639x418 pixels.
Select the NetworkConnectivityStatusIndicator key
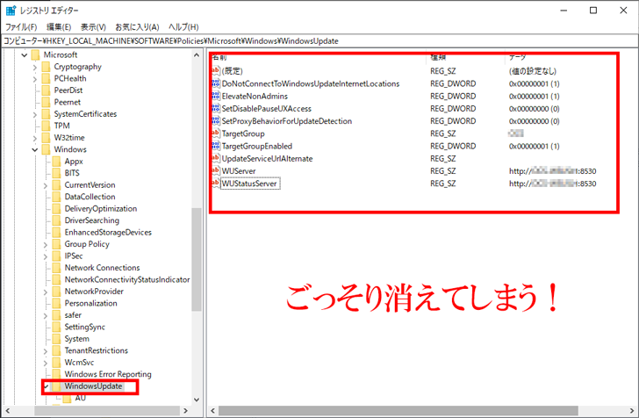(x=127, y=279)
